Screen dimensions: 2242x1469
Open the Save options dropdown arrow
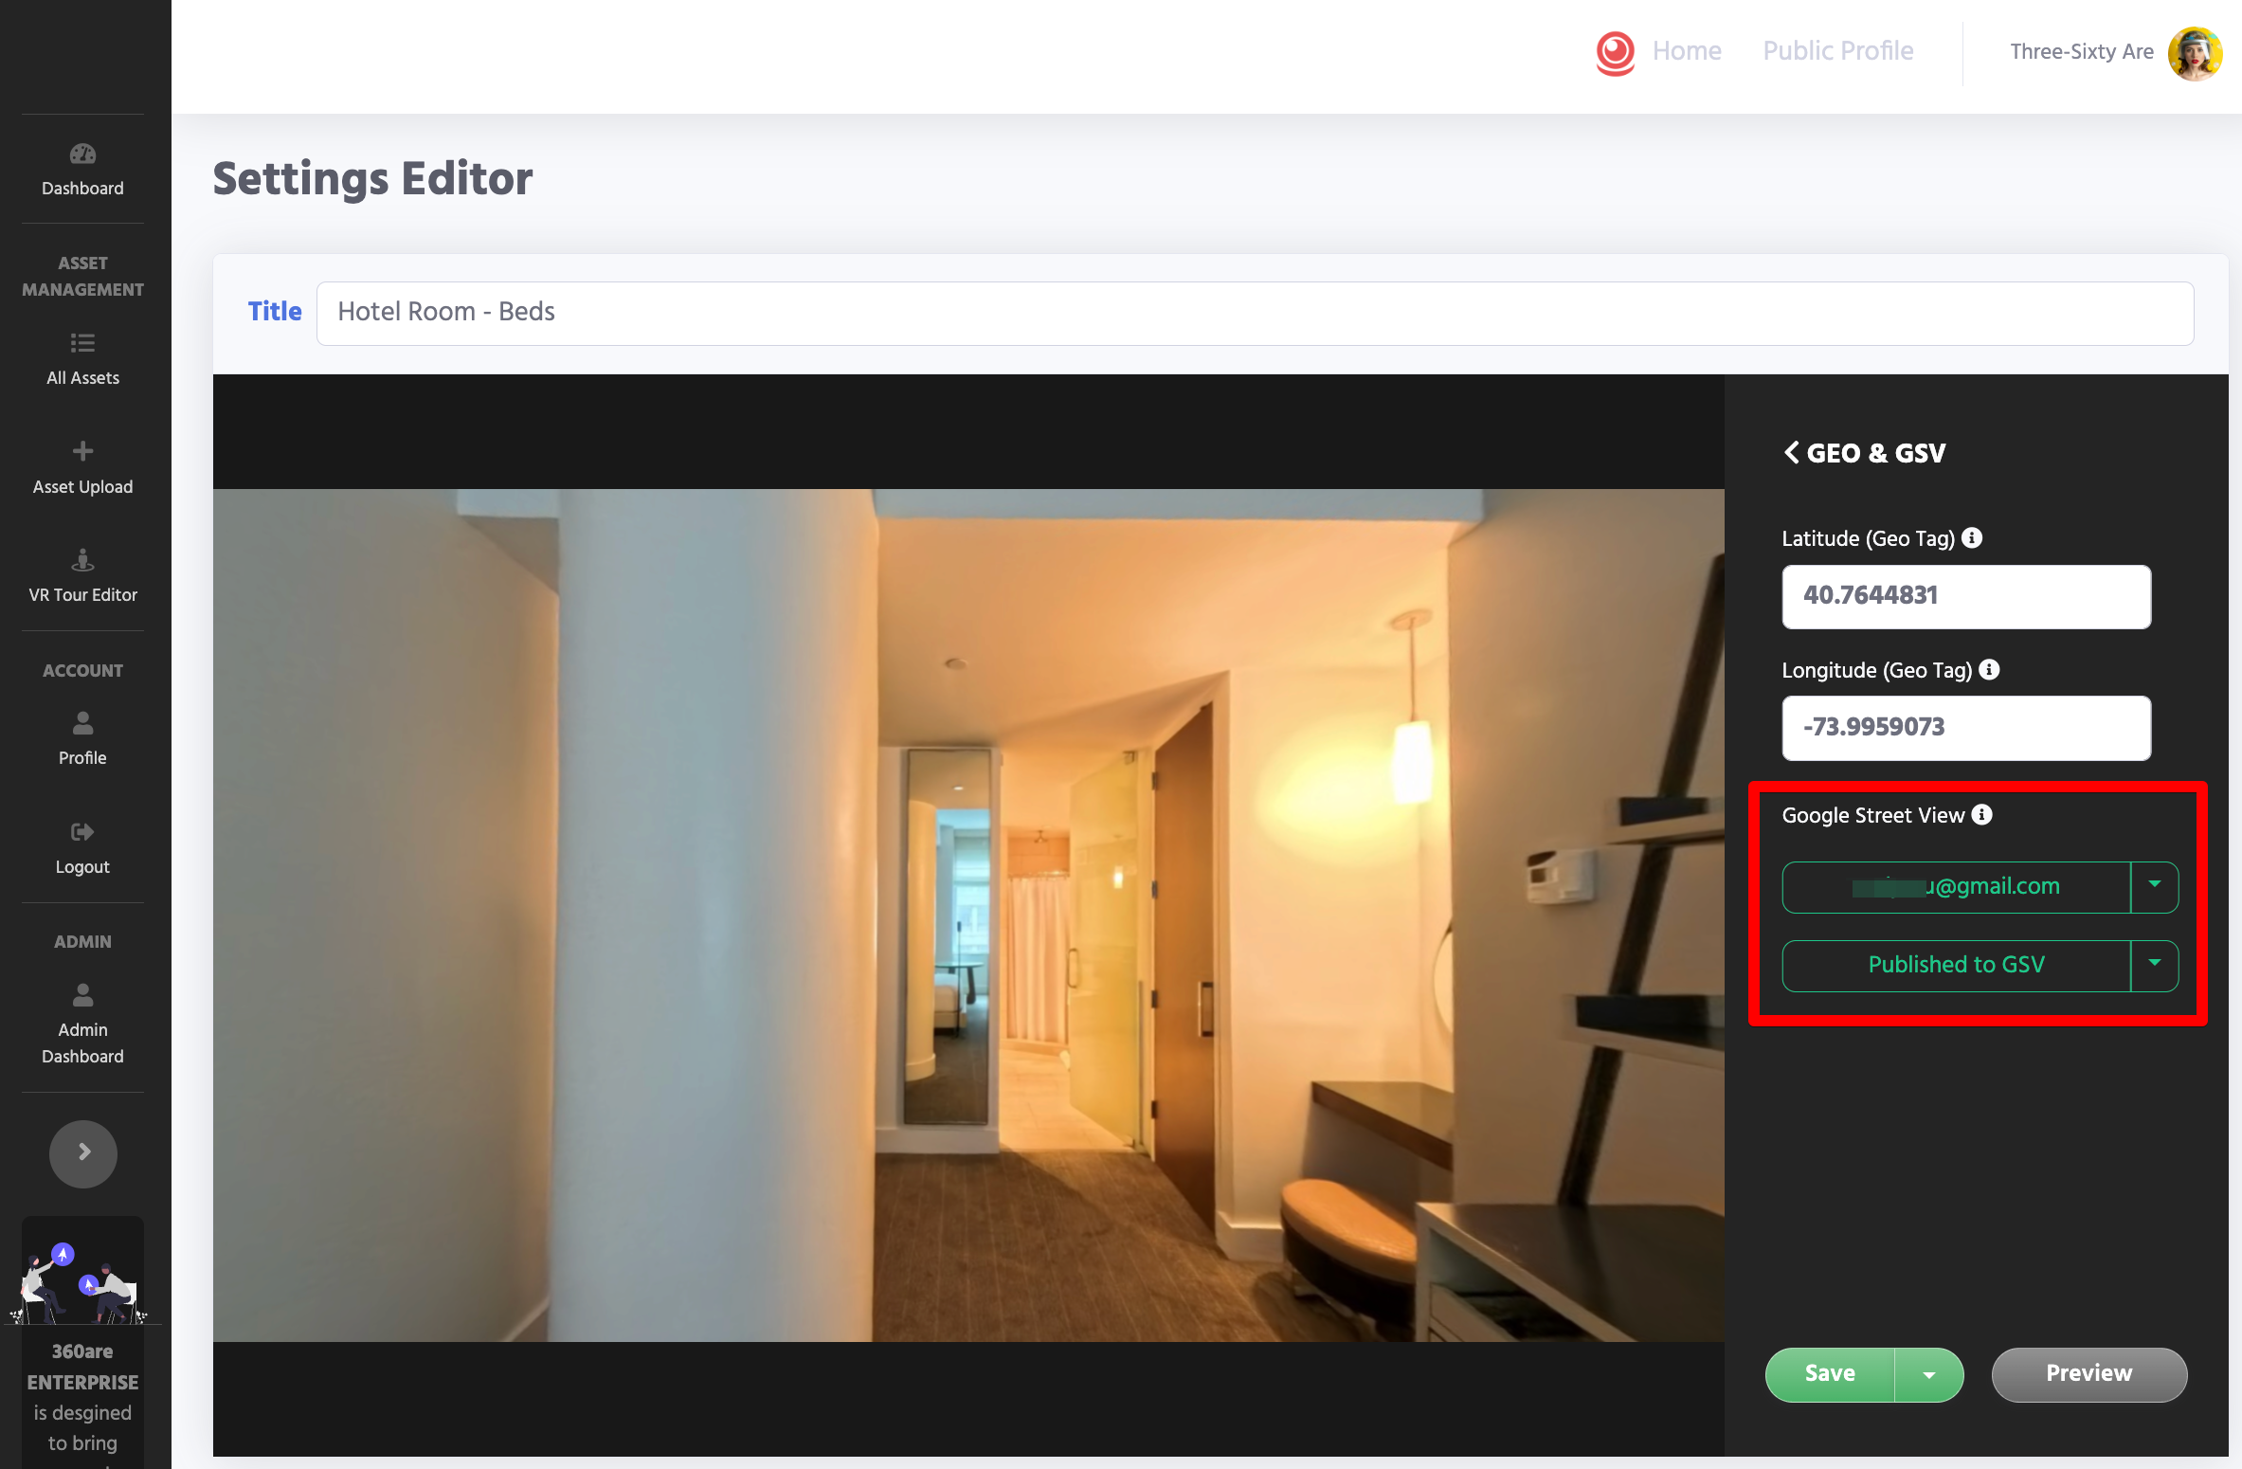point(1928,1374)
